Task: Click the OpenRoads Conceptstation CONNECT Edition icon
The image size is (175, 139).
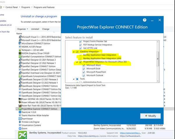Action: 20,76
